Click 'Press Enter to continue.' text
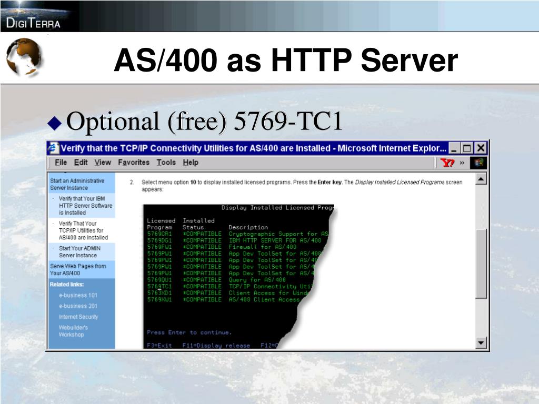Viewport: 539px width, 404px height. (189, 332)
